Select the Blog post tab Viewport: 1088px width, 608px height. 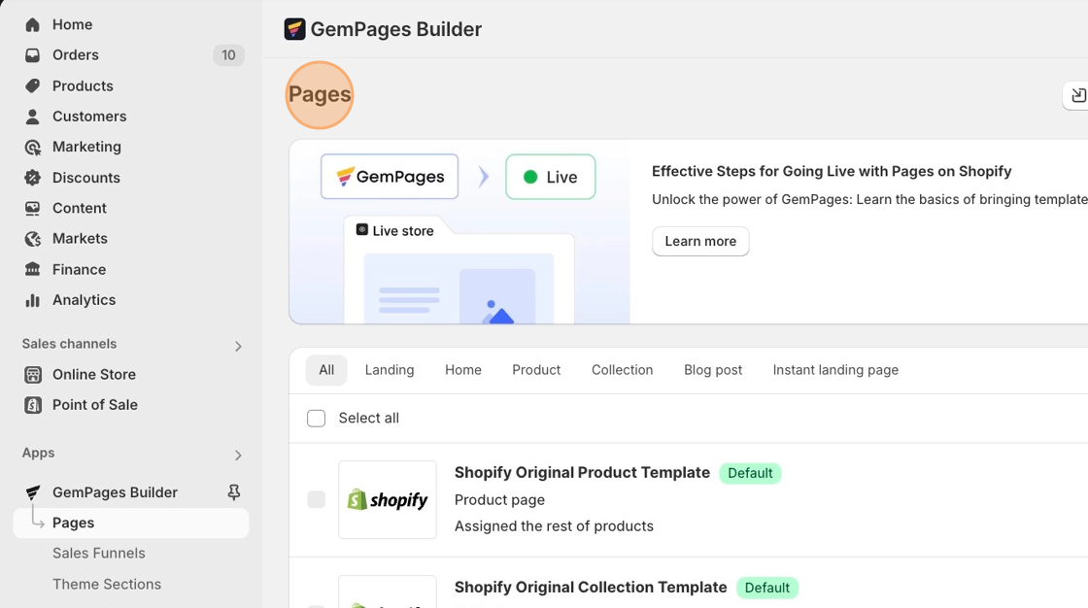[713, 370]
